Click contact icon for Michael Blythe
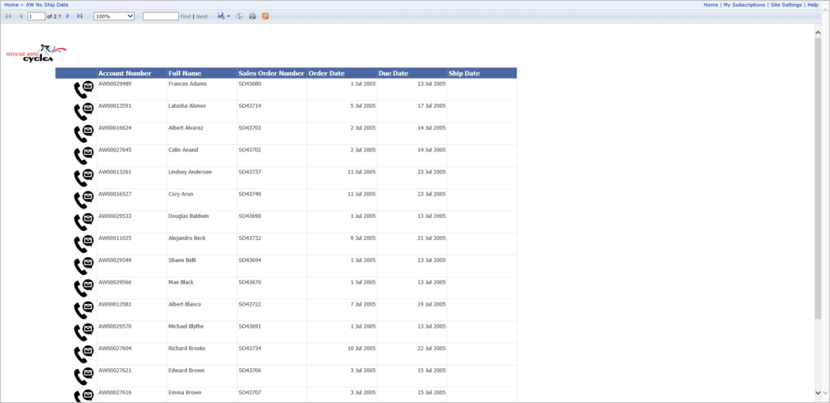The height and width of the screenshot is (403, 830). [x=83, y=332]
